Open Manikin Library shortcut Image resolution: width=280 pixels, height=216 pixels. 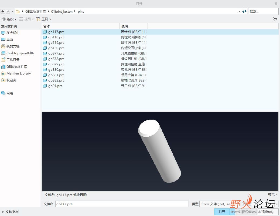click(x=16, y=73)
